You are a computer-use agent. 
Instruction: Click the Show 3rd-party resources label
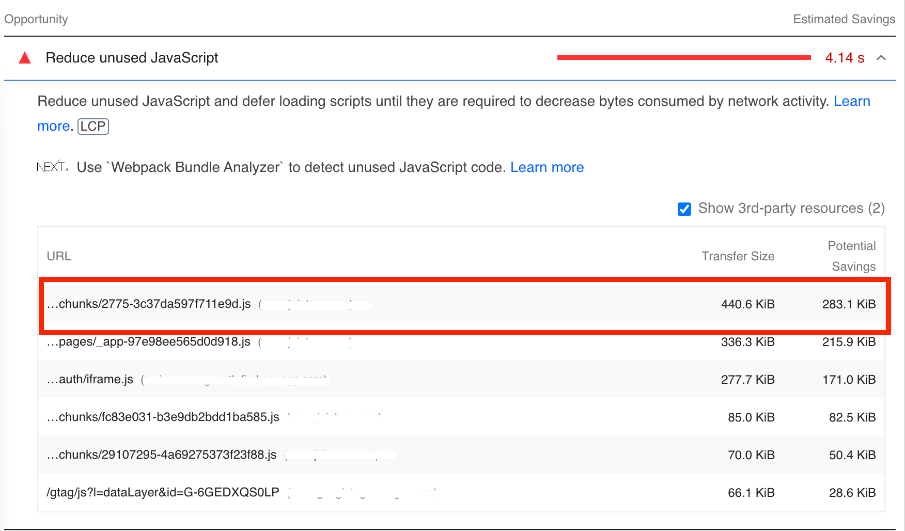[x=791, y=208]
